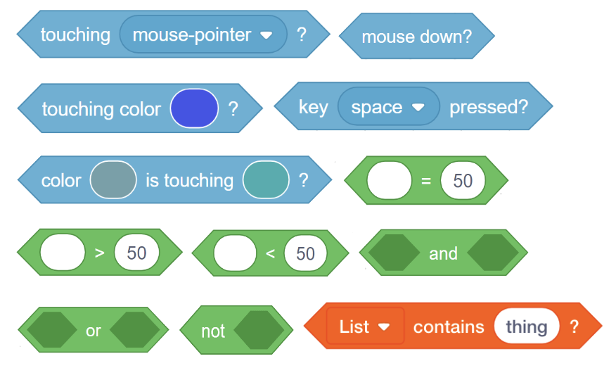
Task: Pick the blue swatch in touching color block
Action: 195,109
